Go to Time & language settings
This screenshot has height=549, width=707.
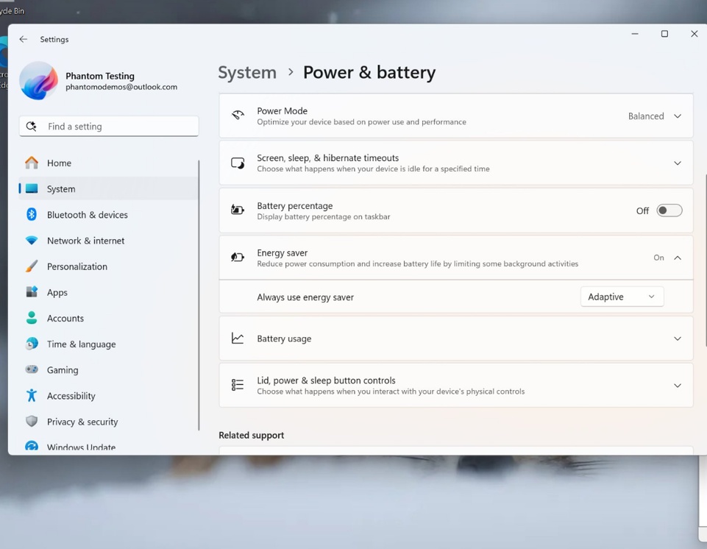click(x=81, y=344)
